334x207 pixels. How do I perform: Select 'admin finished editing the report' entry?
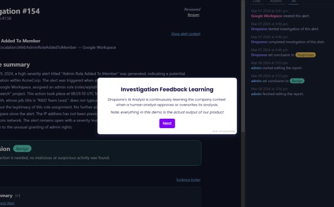click(277, 94)
